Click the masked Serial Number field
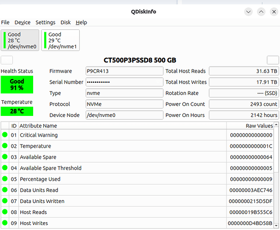 124,82
